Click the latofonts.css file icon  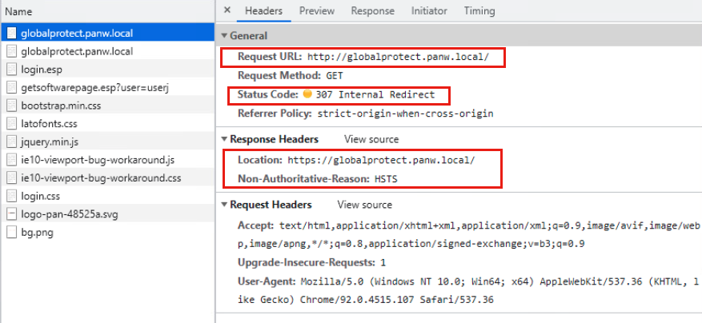pyautogui.click(x=11, y=124)
